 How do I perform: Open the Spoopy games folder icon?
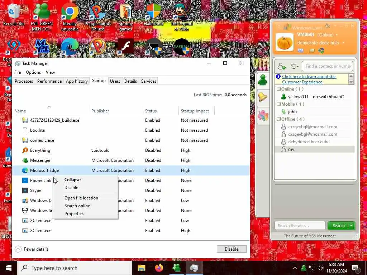126,18
